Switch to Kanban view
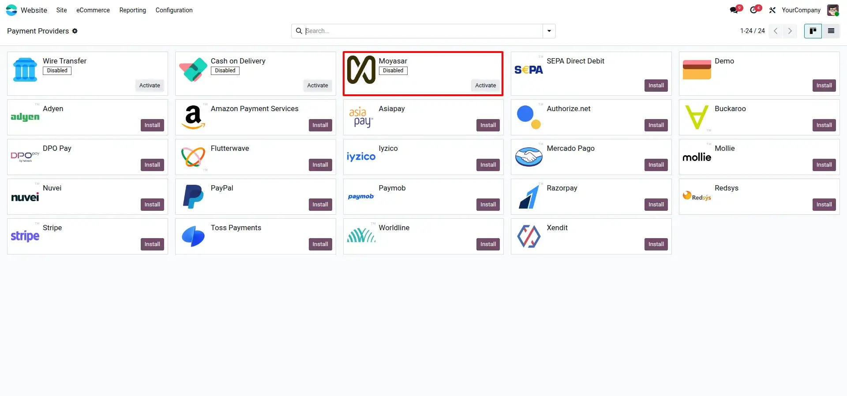Viewport: 847px width, 396px height. pyautogui.click(x=813, y=31)
